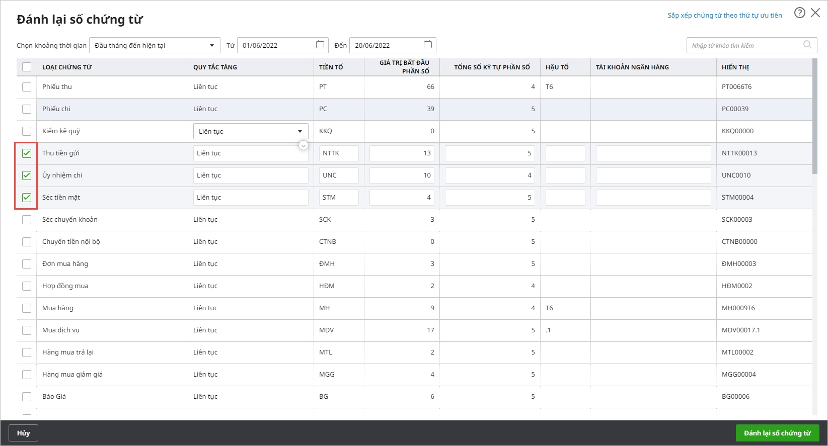828x446 pixels.
Task: Uncheck the Thu tiền gửi checkbox
Action: coord(27,153)
